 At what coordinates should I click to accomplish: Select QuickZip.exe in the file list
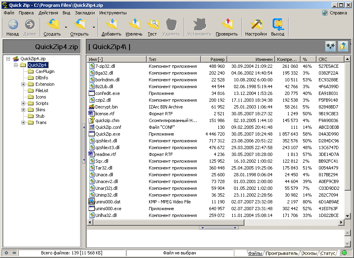click(x=108, y=134)
